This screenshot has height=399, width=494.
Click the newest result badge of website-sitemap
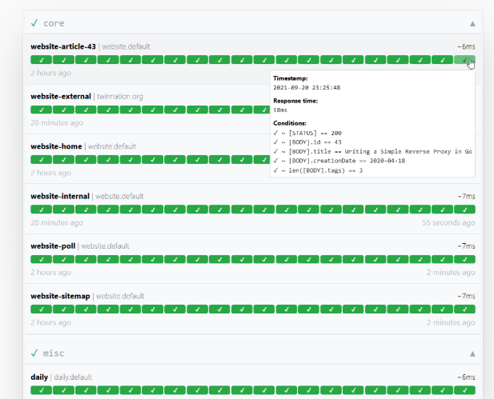click(x=464, y=309)
